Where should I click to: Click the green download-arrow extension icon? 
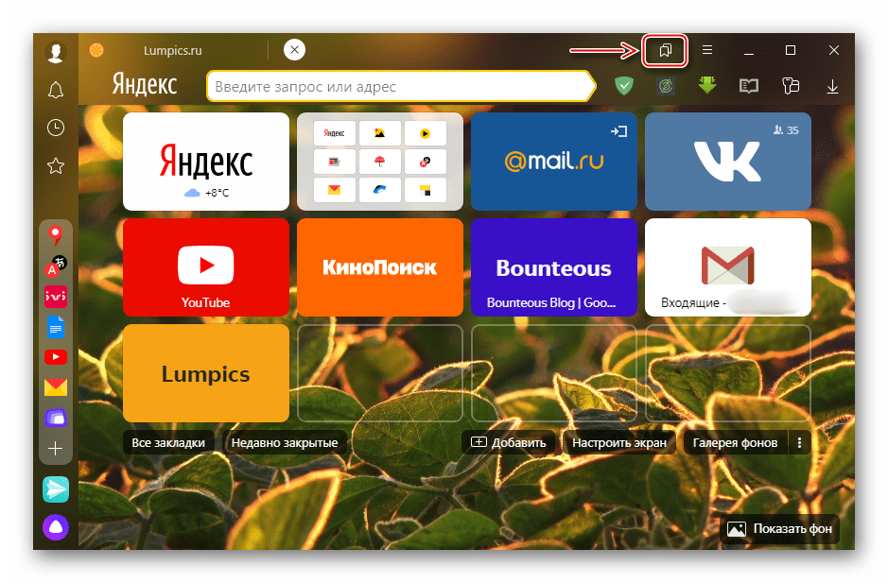pyautogui.click(x=706, y=85)
